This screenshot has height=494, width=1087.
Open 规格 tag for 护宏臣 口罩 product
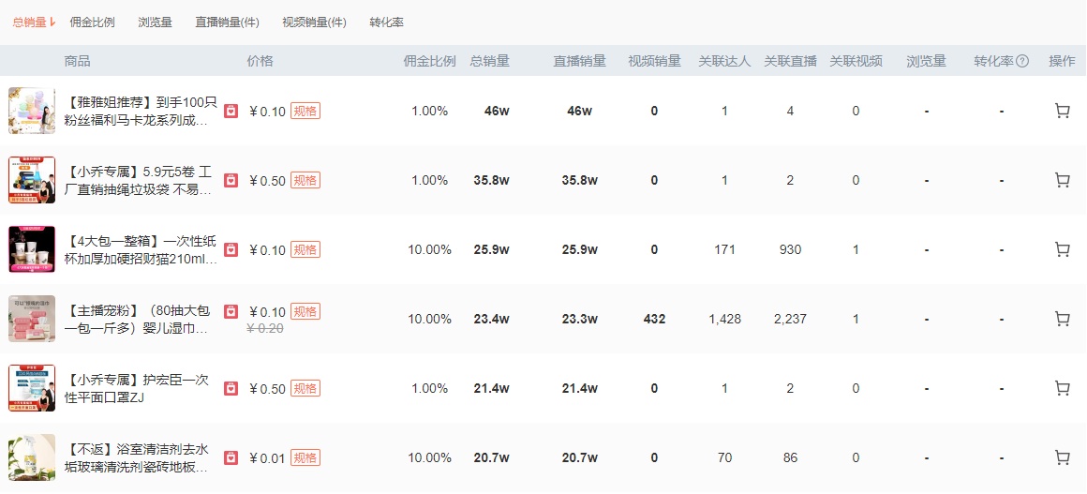(305, 388)
